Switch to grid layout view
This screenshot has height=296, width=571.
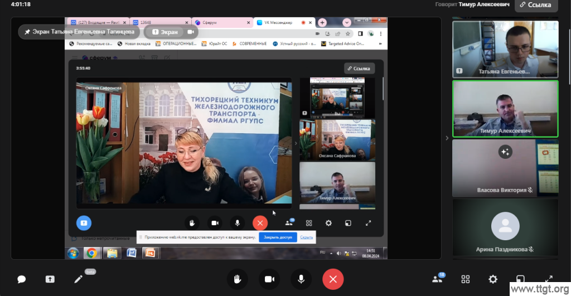point(465,279)
